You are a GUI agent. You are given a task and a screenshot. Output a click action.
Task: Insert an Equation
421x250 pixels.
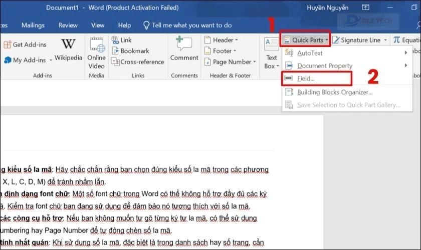(x=407, y=40)
